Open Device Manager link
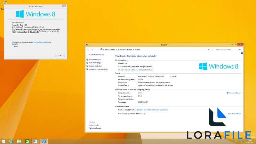Image resolution: width=256 pixels, height=144 pixels. coord(95,60)
